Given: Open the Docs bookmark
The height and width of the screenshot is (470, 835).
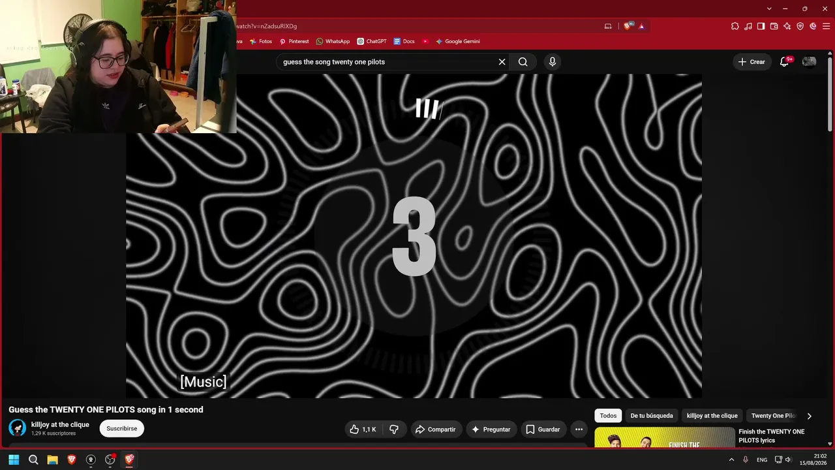Looking at the screenshot, I should tap(404, 41).
